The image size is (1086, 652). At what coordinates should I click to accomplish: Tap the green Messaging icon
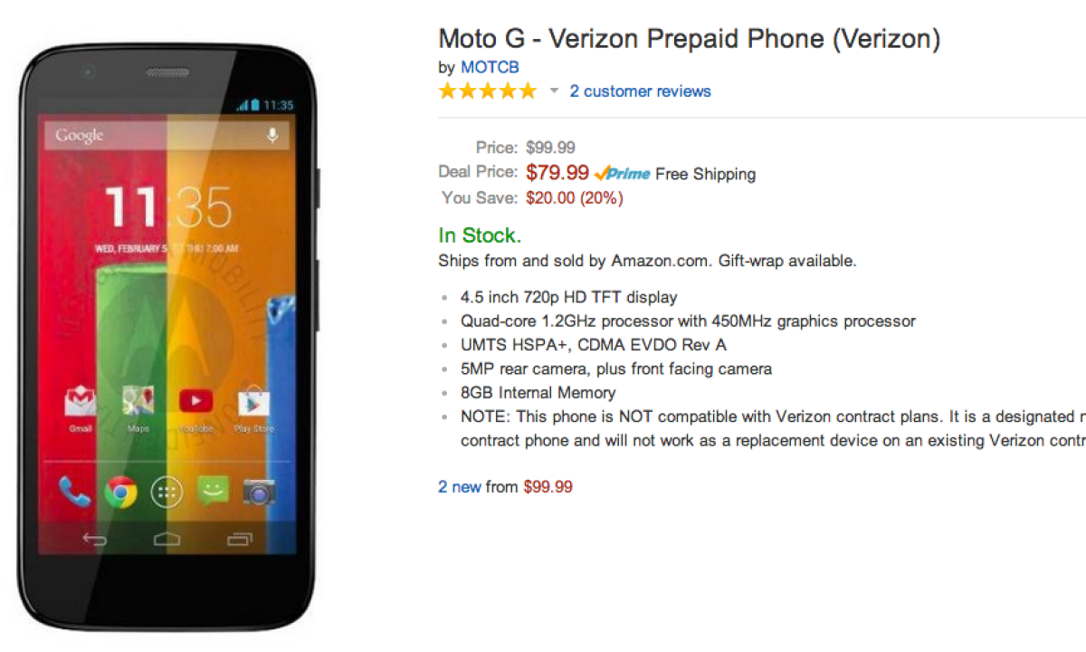click(213, 492)
